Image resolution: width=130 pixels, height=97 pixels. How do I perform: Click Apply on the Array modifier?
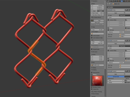116,13
